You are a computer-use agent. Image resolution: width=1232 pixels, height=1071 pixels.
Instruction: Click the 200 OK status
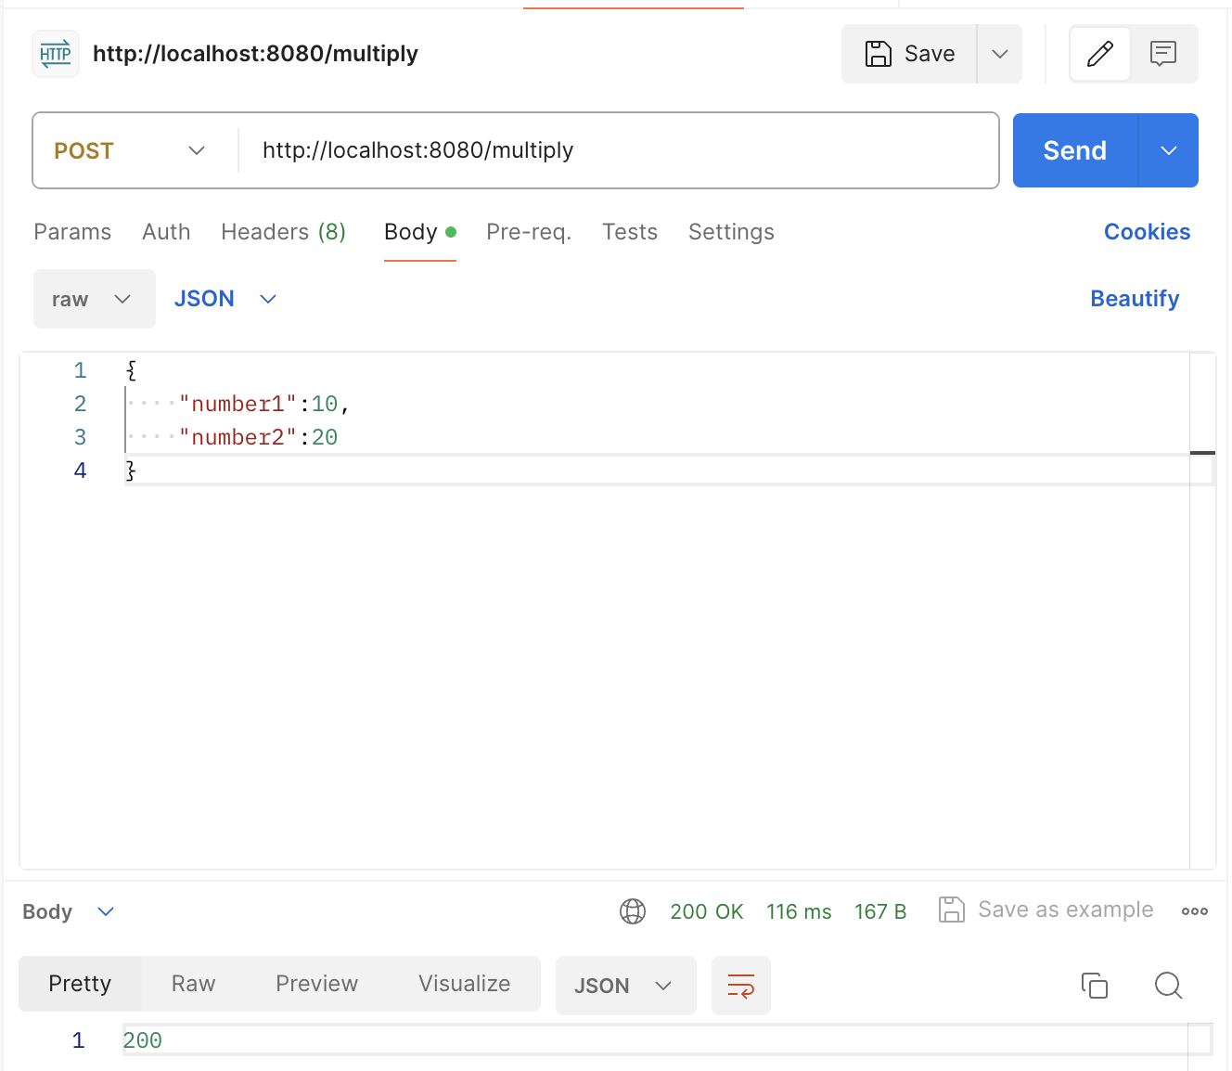[707, 911]
